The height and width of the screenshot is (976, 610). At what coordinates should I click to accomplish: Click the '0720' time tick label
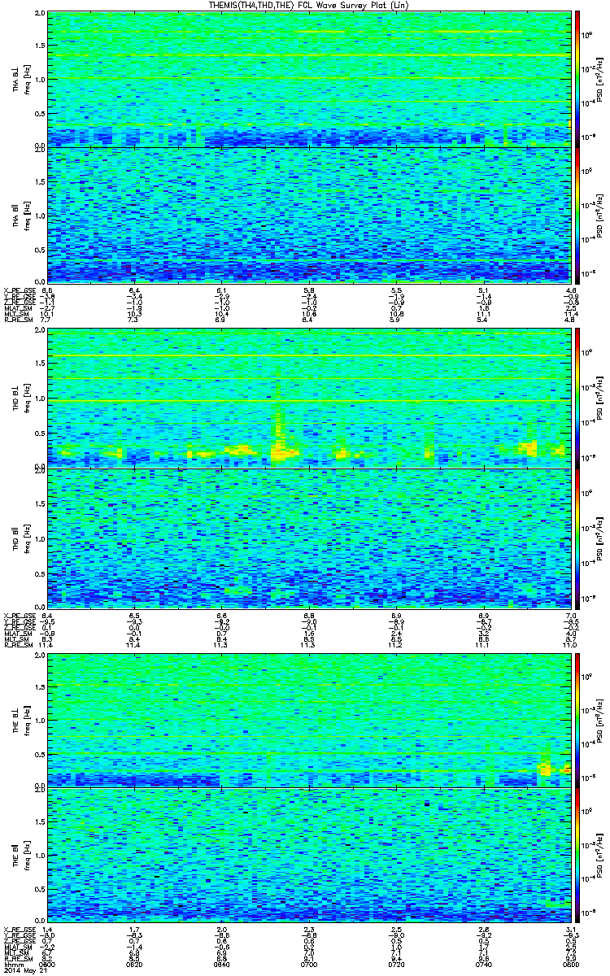(x=396, y=965)
